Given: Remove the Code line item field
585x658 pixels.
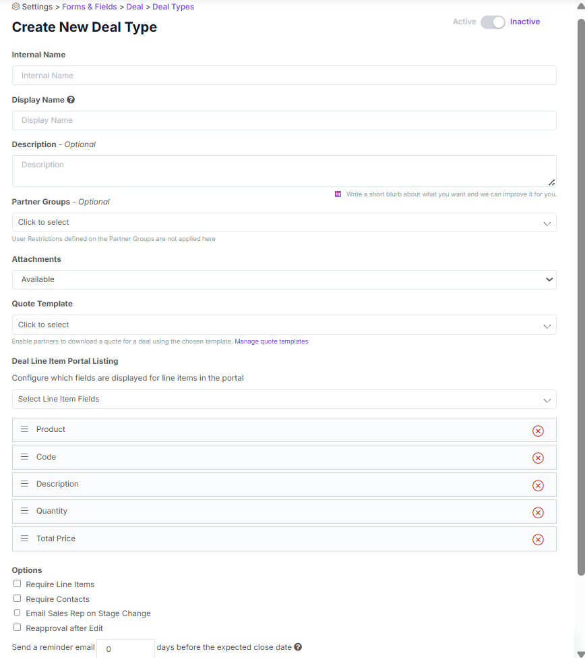Looking at the screenshot, I should [538, 458].
